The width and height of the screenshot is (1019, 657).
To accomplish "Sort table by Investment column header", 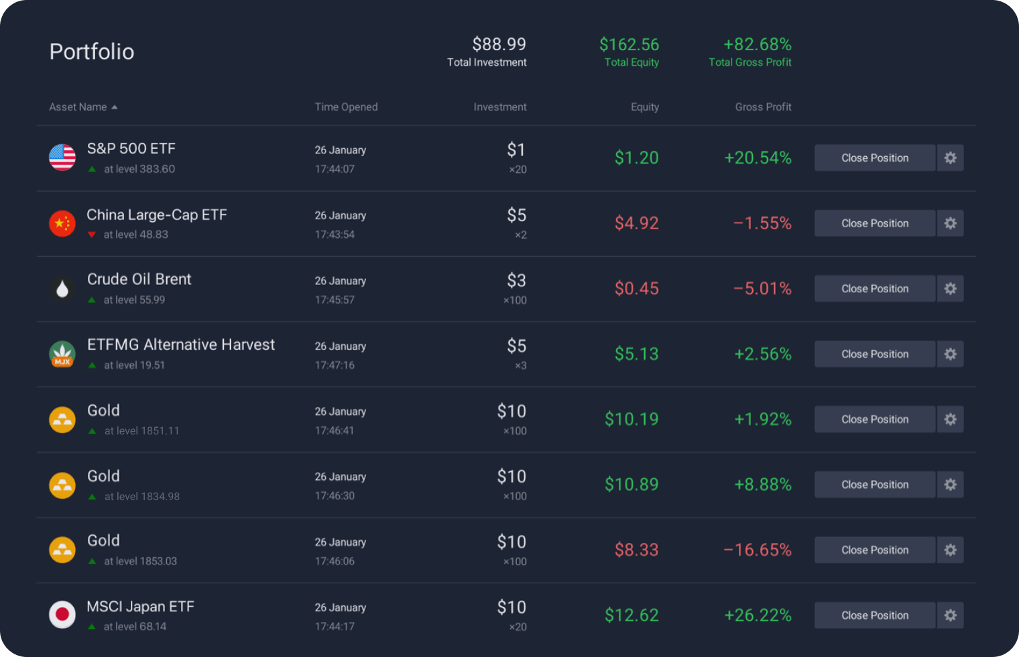I will pos(499,107).
